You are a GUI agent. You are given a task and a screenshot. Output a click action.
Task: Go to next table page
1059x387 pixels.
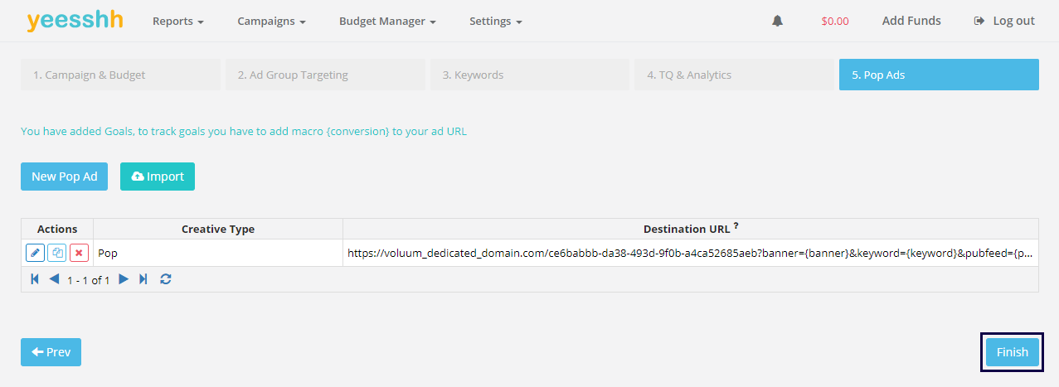pos(124,279)
